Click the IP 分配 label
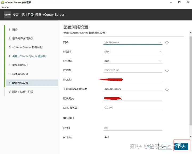192x154 pixels. pyautogui.click(x=67, y=61)
